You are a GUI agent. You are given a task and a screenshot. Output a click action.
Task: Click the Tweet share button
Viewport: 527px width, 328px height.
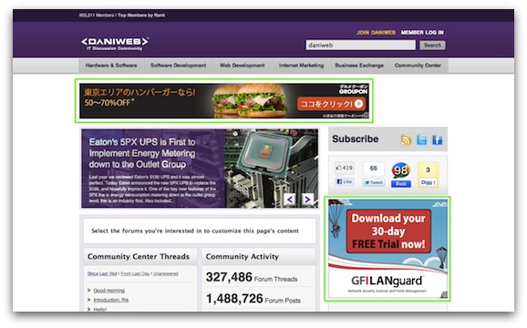coord(374,182)
